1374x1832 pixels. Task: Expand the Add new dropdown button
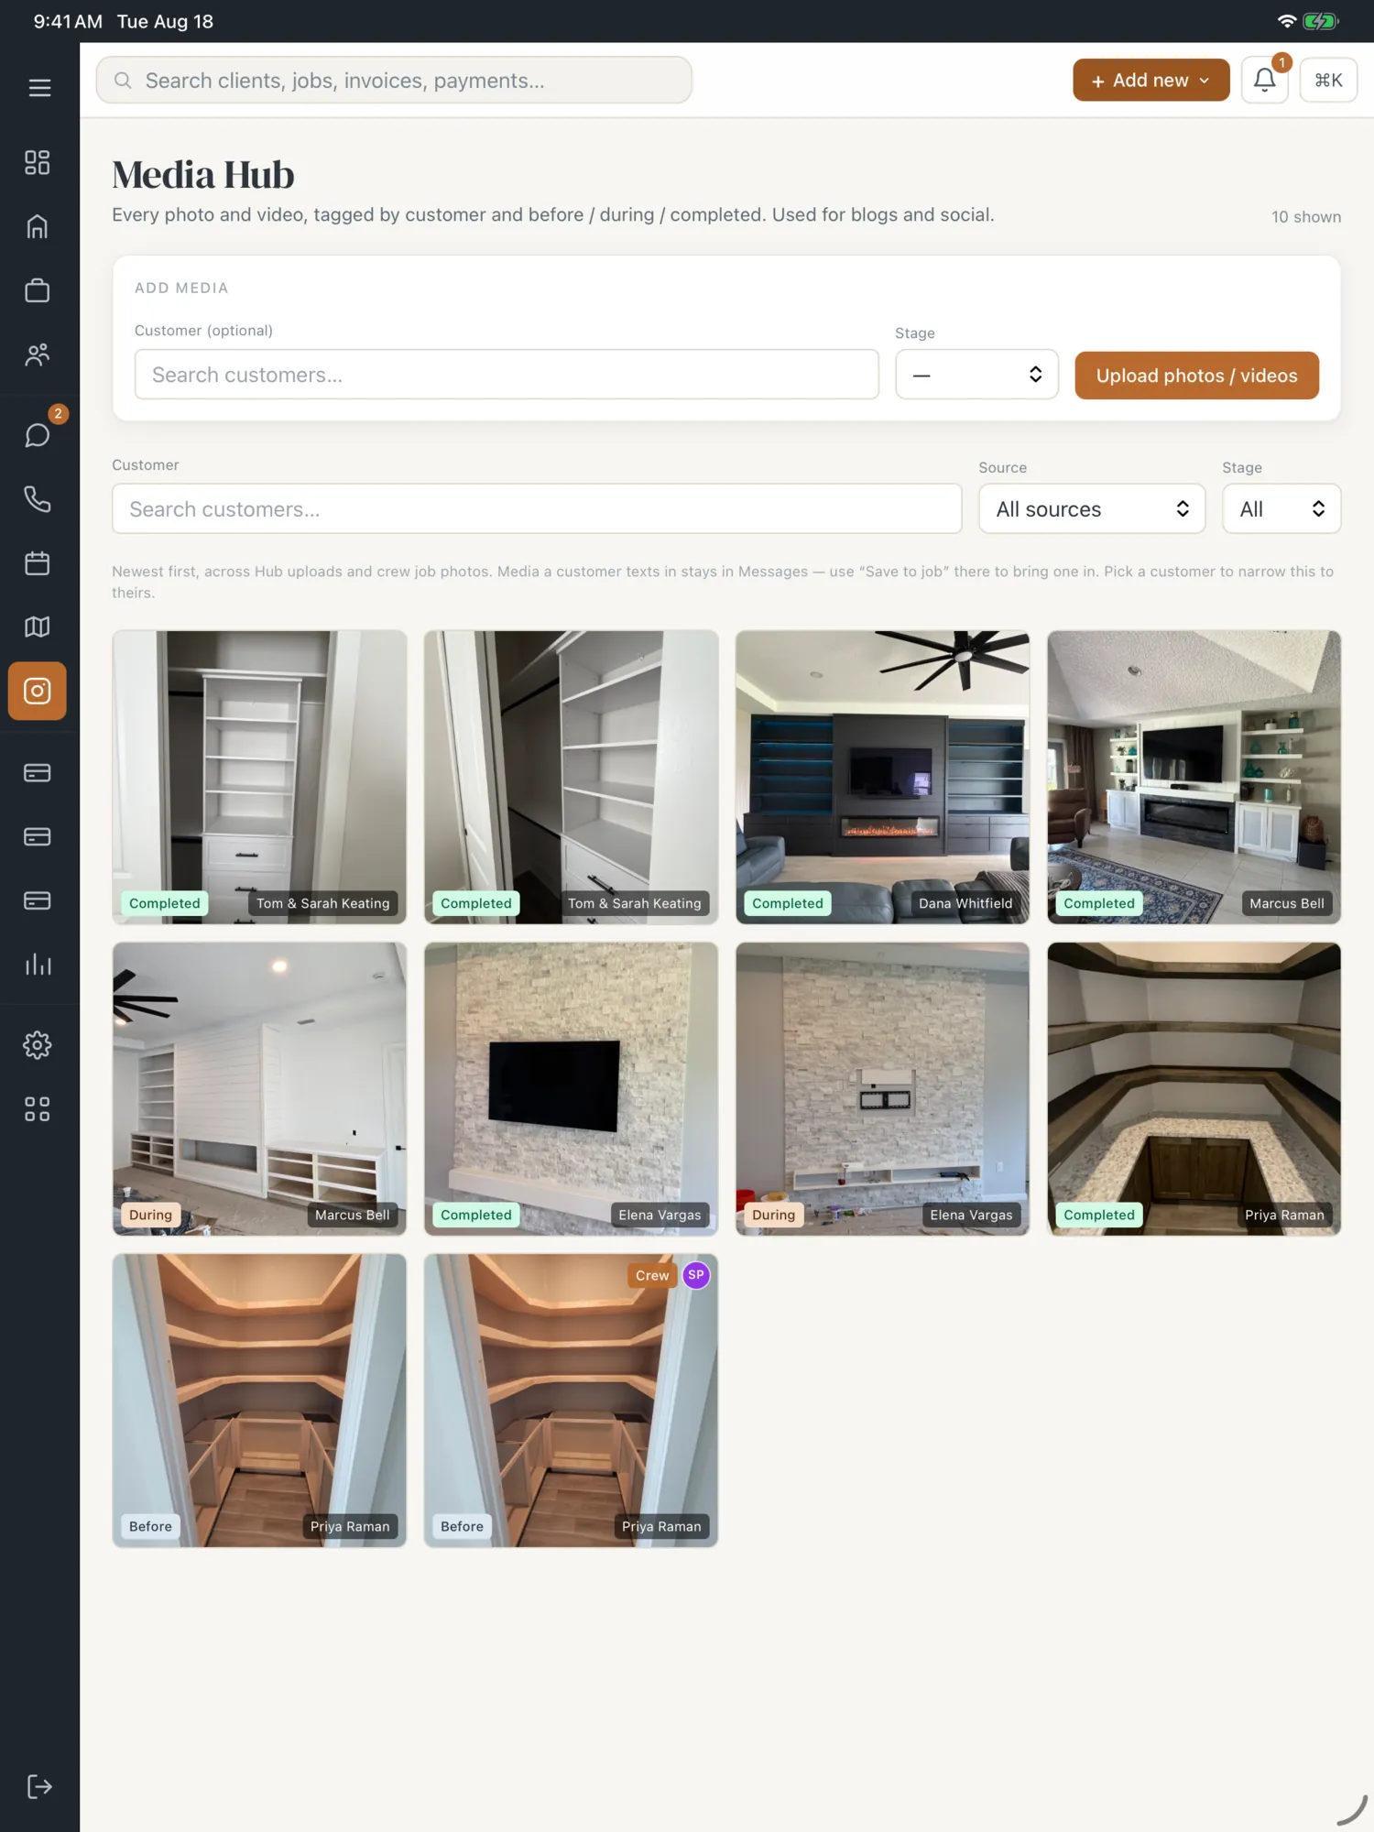click(x=1150, y=81)
